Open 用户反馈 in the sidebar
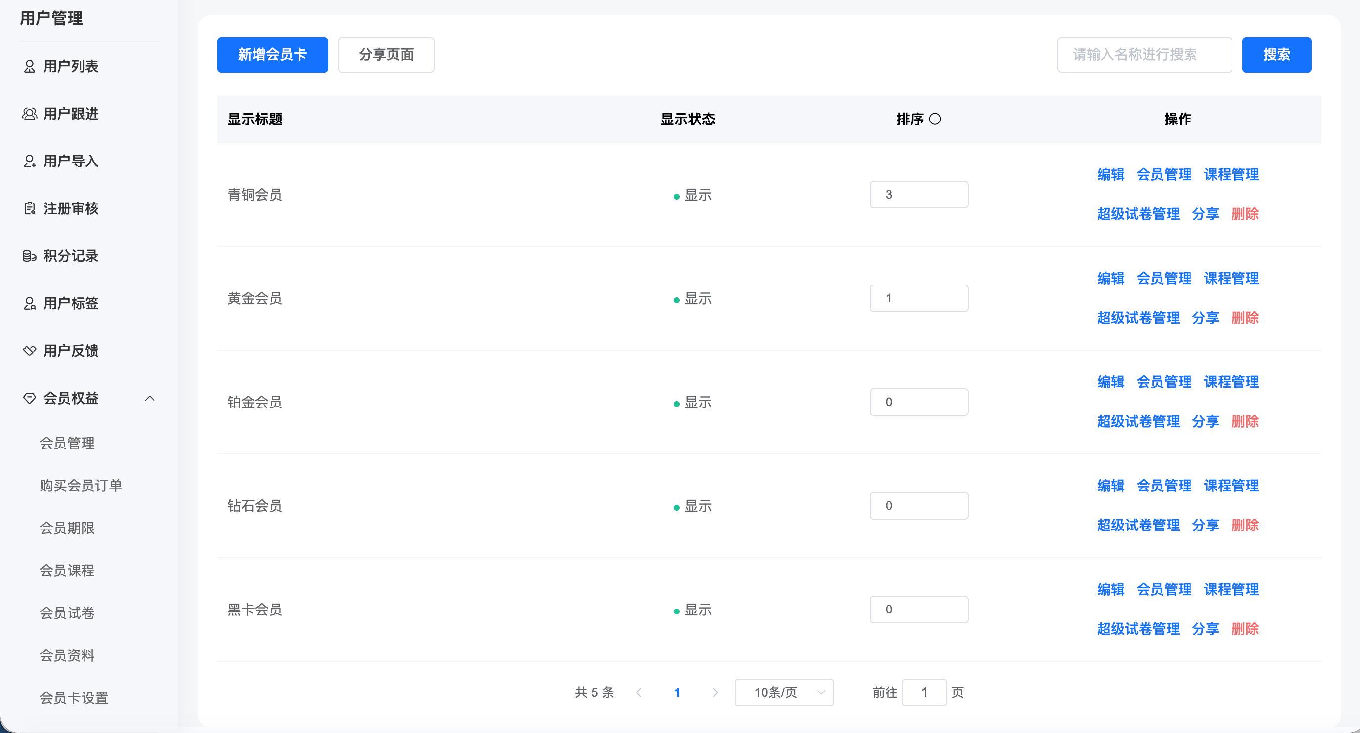 pos(71,351)
